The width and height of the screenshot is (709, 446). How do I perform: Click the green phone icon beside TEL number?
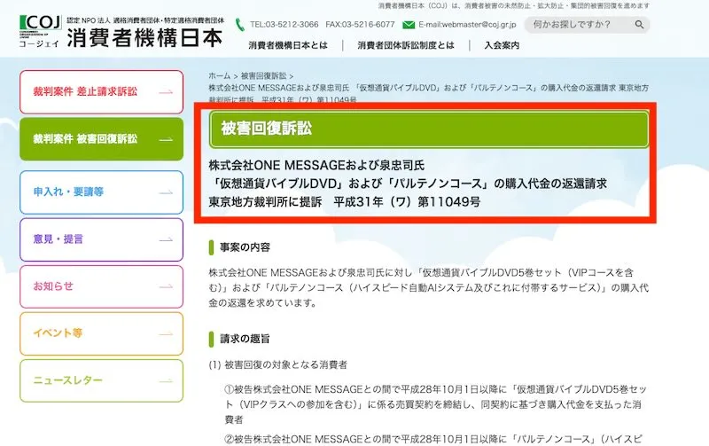pyautogui.click(x=239, y=25)
